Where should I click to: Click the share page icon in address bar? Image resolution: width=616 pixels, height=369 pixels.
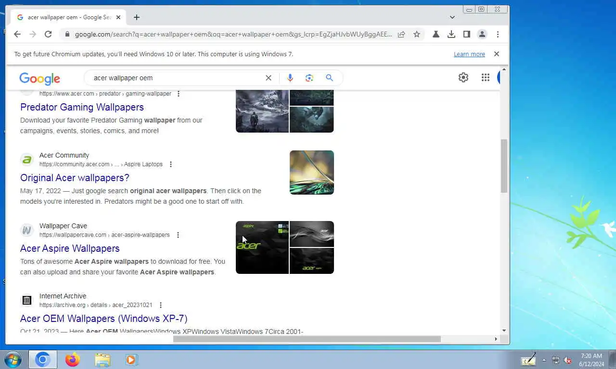(401, 34)
